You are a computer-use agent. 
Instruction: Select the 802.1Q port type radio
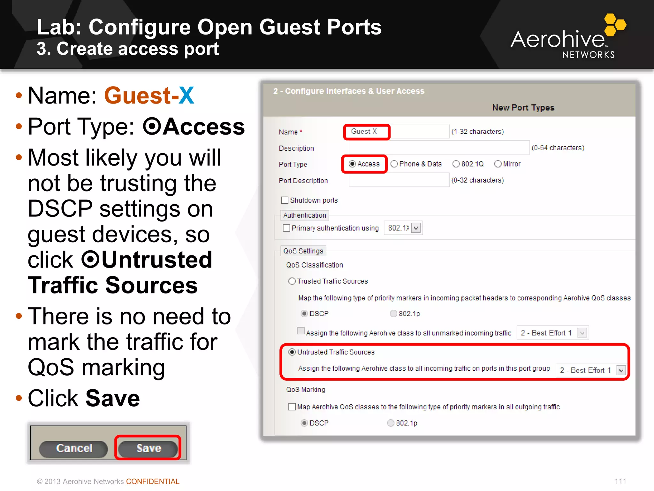point(456,164)
